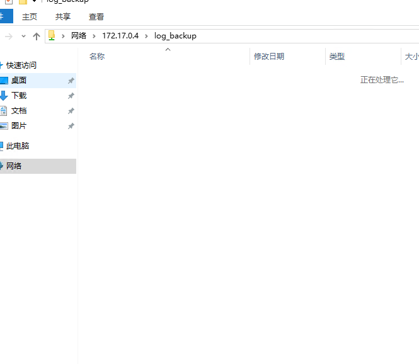Expand chevron before 网络 in address bar
419x364 pixels.
(64, 36)
